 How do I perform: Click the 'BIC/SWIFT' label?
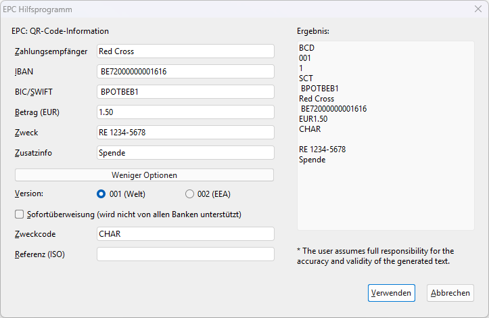(x=34, y=92)
